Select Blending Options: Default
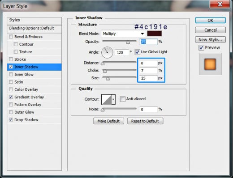233x178 pixels. click(34, 29)
